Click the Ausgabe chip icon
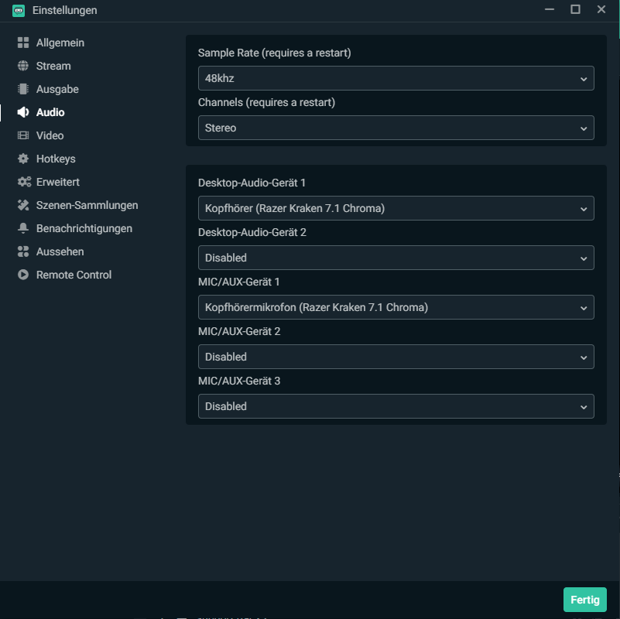The width and height of the screenshot is (620, 619). (x=23, y=89)
